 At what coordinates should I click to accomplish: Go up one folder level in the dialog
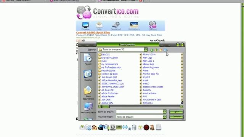pyautogui.click(x=156, y=50)
